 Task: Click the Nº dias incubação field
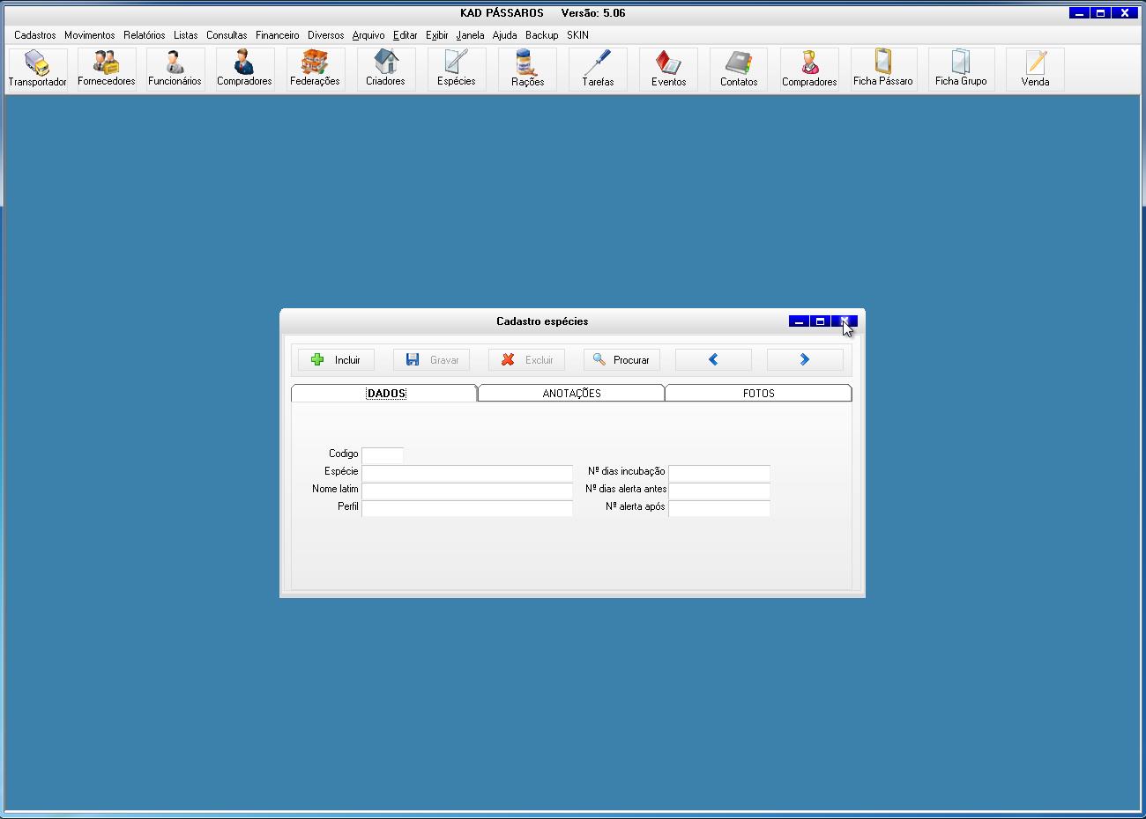(719, 472)
